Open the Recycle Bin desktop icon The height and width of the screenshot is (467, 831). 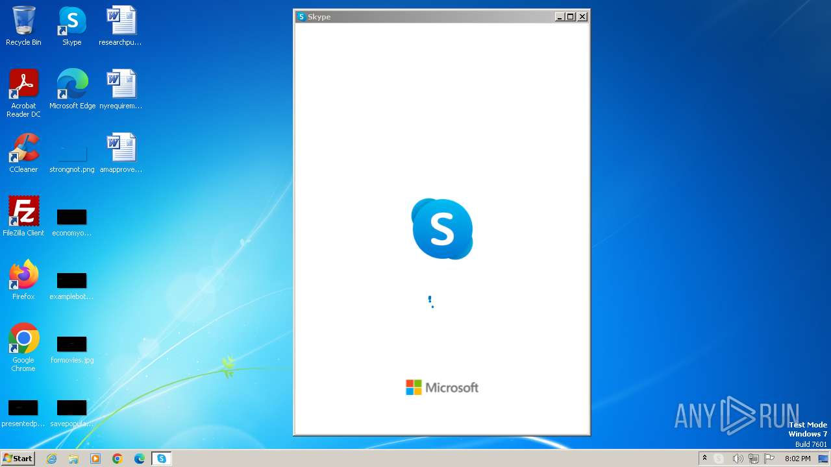pos(23,26)
